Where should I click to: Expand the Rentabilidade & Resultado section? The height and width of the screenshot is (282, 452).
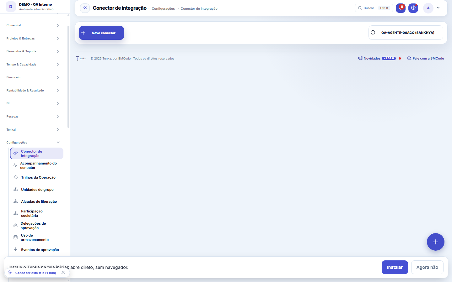coord(33,91)
